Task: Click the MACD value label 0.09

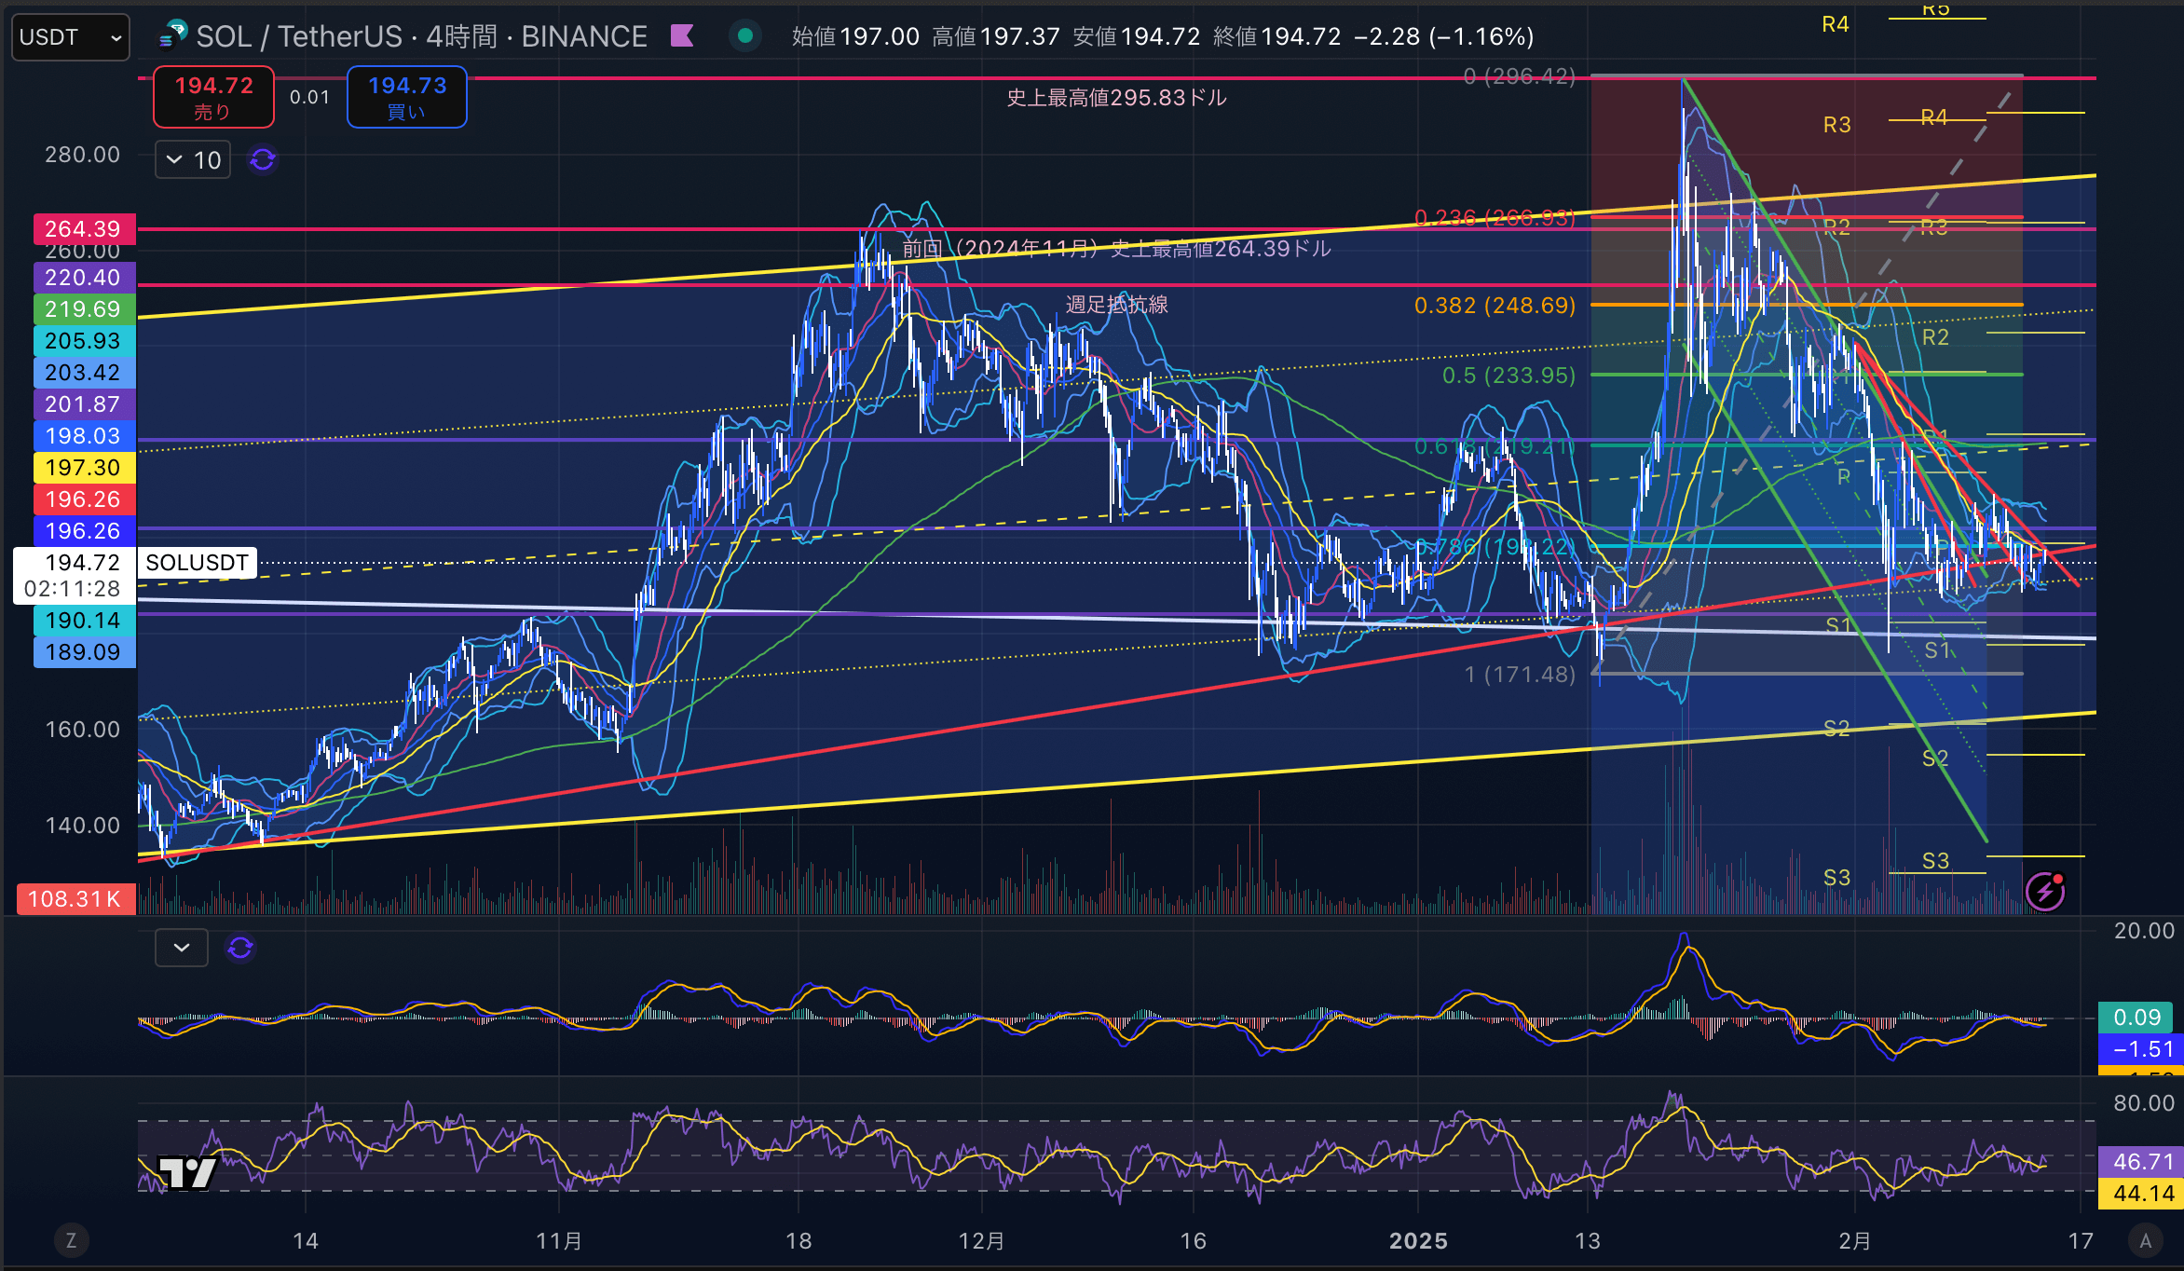Action: 2136,1018
